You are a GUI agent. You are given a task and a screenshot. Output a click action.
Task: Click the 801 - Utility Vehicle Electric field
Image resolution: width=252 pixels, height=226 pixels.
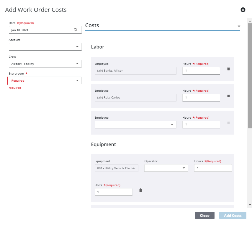tap(116, 168)
